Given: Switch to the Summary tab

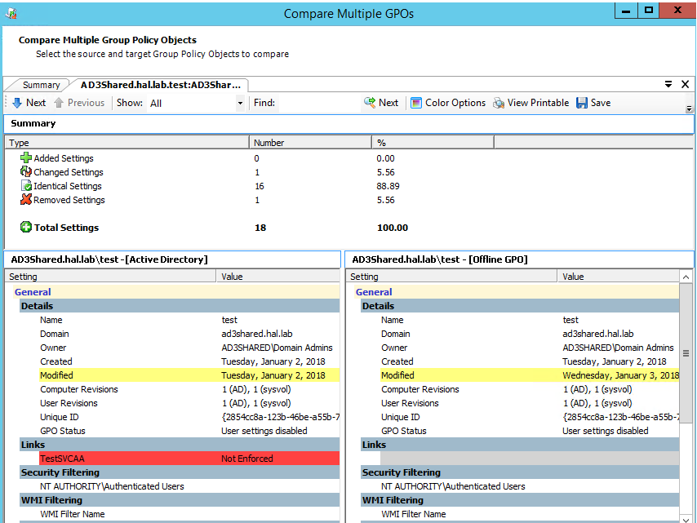Looking at the screenshot, I should click(41, 85).
